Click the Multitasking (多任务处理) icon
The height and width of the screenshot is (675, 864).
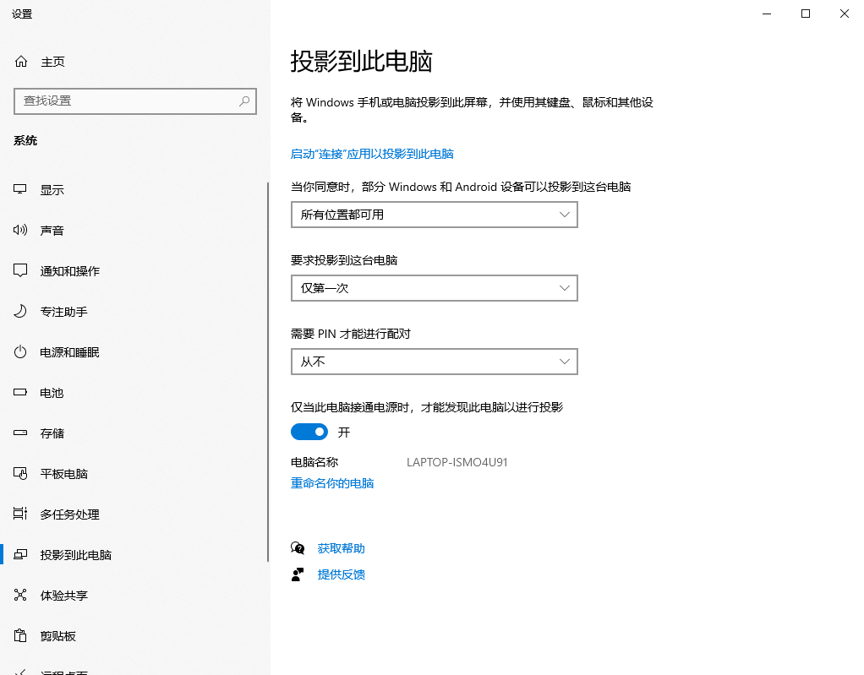coord(21,514)
